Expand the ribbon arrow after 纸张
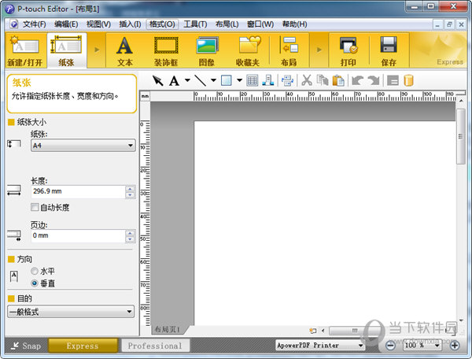472x359 pixels. tap(97, 50)
